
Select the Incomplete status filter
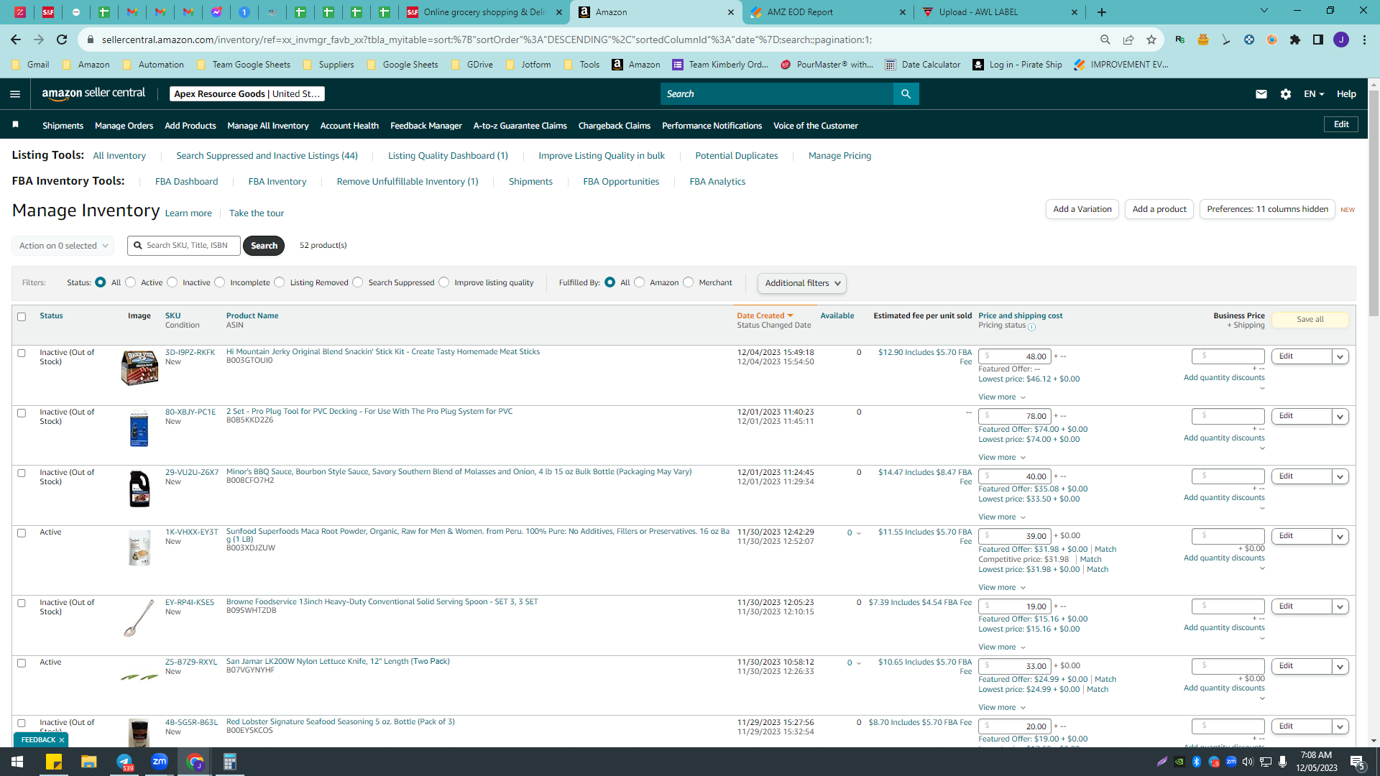point(220,282)
